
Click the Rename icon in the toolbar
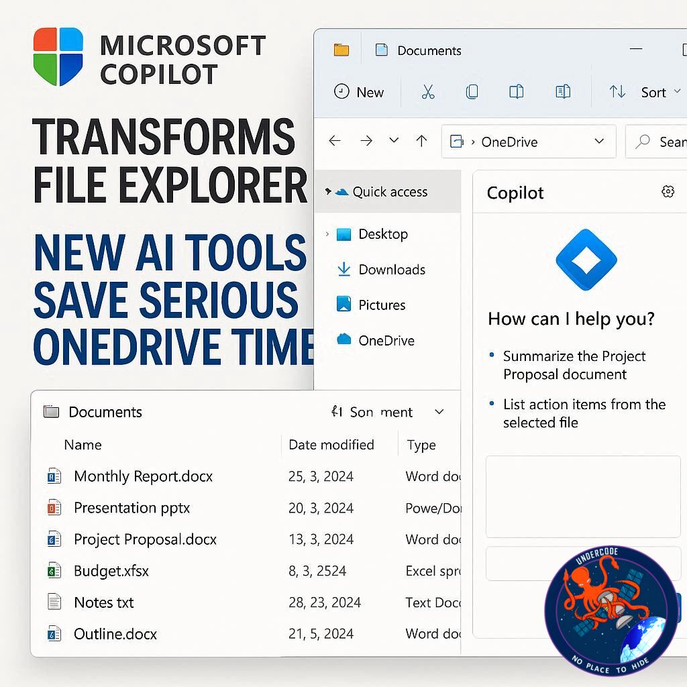click(563, 91)
